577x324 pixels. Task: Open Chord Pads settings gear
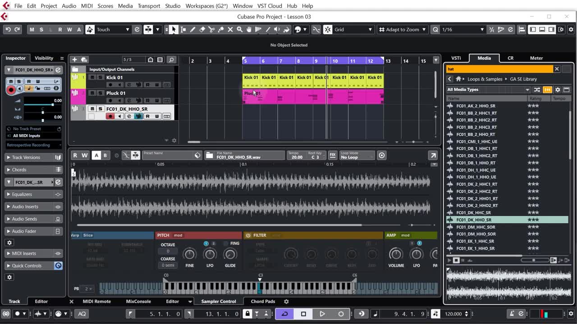[x=286, y=301]
